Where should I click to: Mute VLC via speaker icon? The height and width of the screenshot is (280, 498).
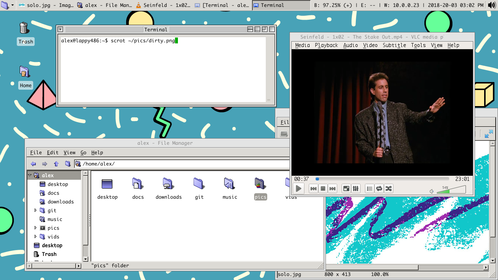tap(432, 191)
